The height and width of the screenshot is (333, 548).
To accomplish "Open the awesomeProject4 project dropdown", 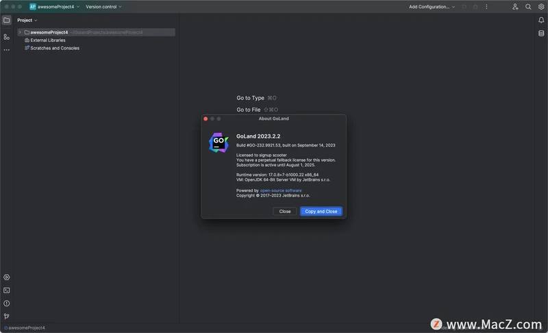I will pyautogui.click(x=55, y=7).
